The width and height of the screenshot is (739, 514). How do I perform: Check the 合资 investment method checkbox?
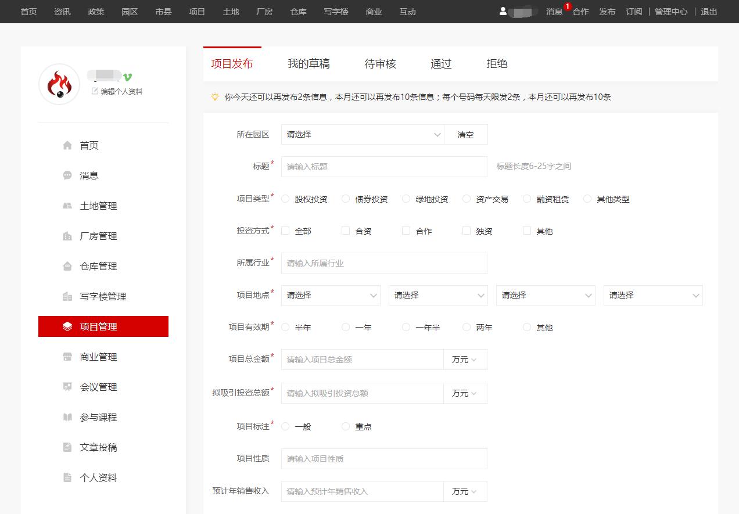(346, 231)
